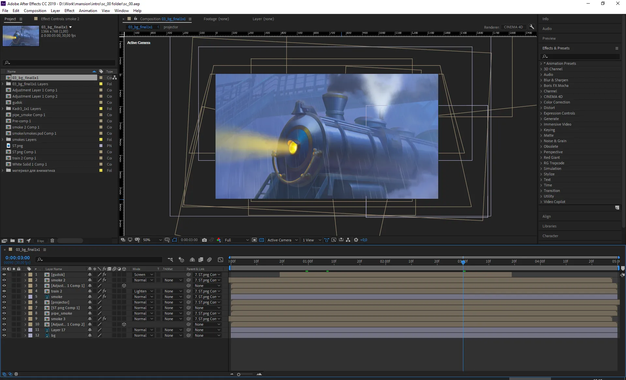Enable Frame Blending button in timeline

[x=201, y=260]
